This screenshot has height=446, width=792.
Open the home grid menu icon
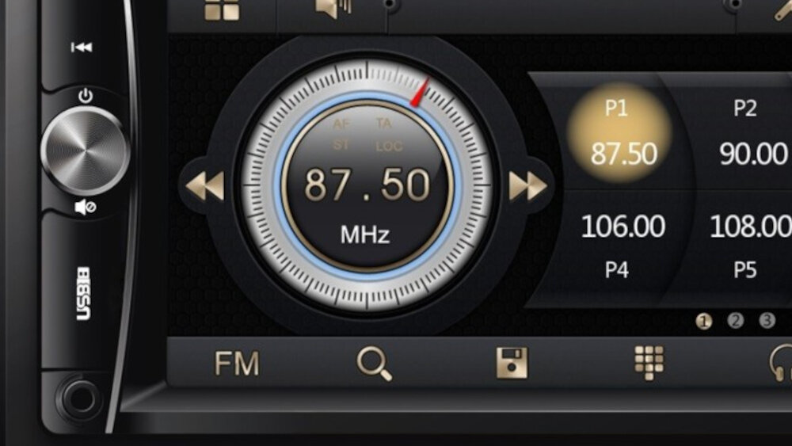point(222,10)
